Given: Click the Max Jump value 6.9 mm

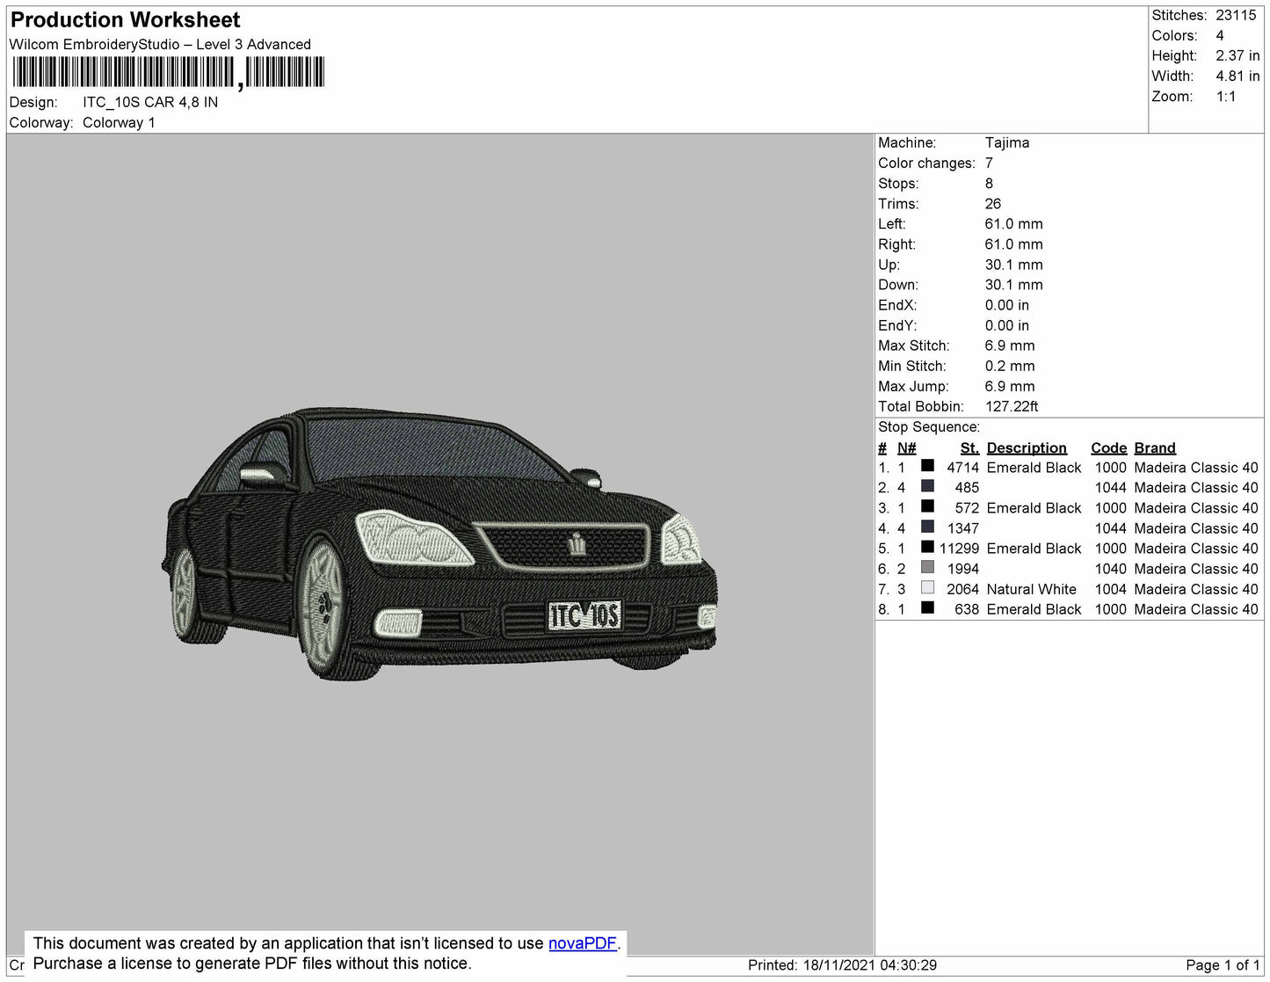Looking at the screenshot, I should [x=1010, y=387].
